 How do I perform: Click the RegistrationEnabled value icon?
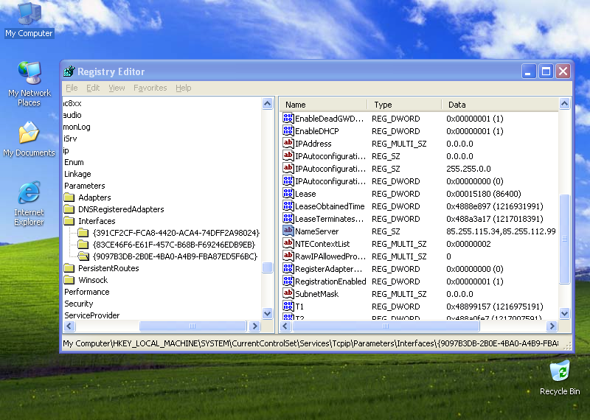[288, 281]
